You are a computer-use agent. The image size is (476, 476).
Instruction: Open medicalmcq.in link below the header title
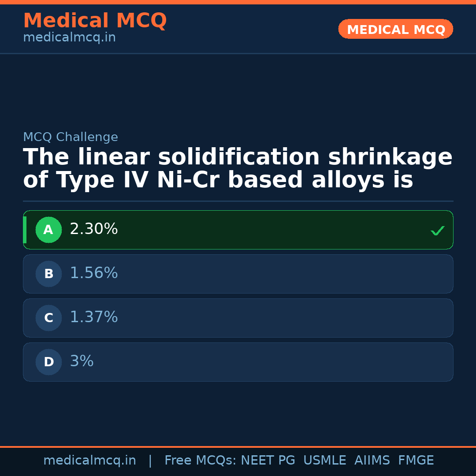click(x=69, y=38)
